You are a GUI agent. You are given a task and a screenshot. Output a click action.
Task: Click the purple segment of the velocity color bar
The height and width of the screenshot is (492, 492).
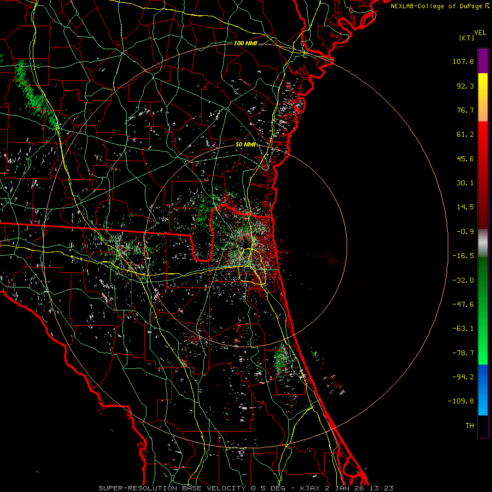click(x=483, y=61)
